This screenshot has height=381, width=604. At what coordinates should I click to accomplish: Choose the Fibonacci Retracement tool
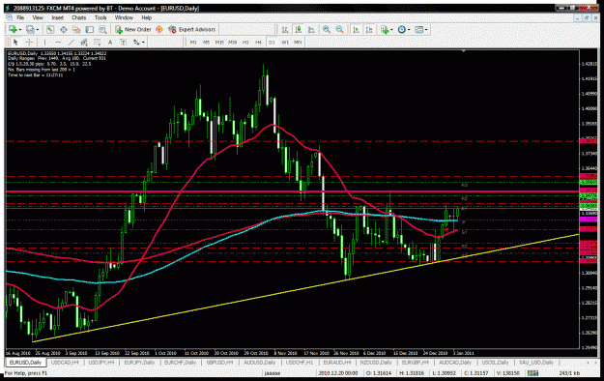point(97,42)
